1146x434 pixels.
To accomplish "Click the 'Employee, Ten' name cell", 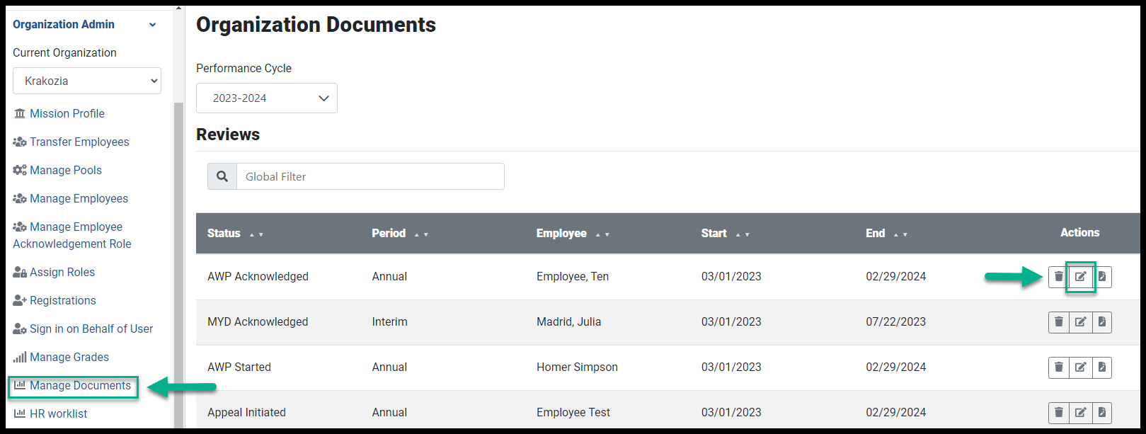I will 573,277.
